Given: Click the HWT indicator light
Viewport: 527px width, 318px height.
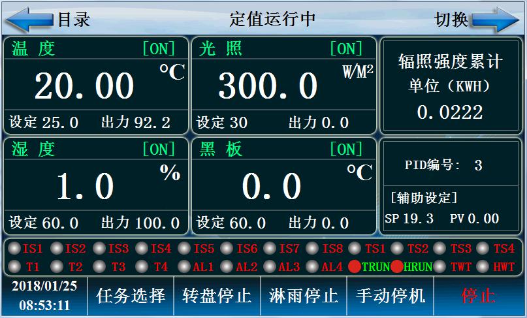Looking at the screenshot, I should (483, 267).
